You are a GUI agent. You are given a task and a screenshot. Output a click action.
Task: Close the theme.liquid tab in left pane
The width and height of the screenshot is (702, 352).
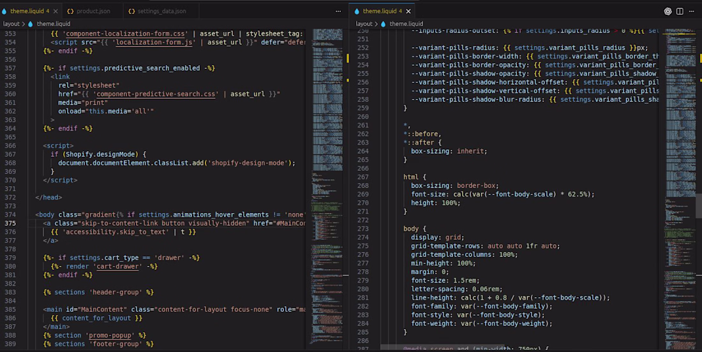point(55,11)
